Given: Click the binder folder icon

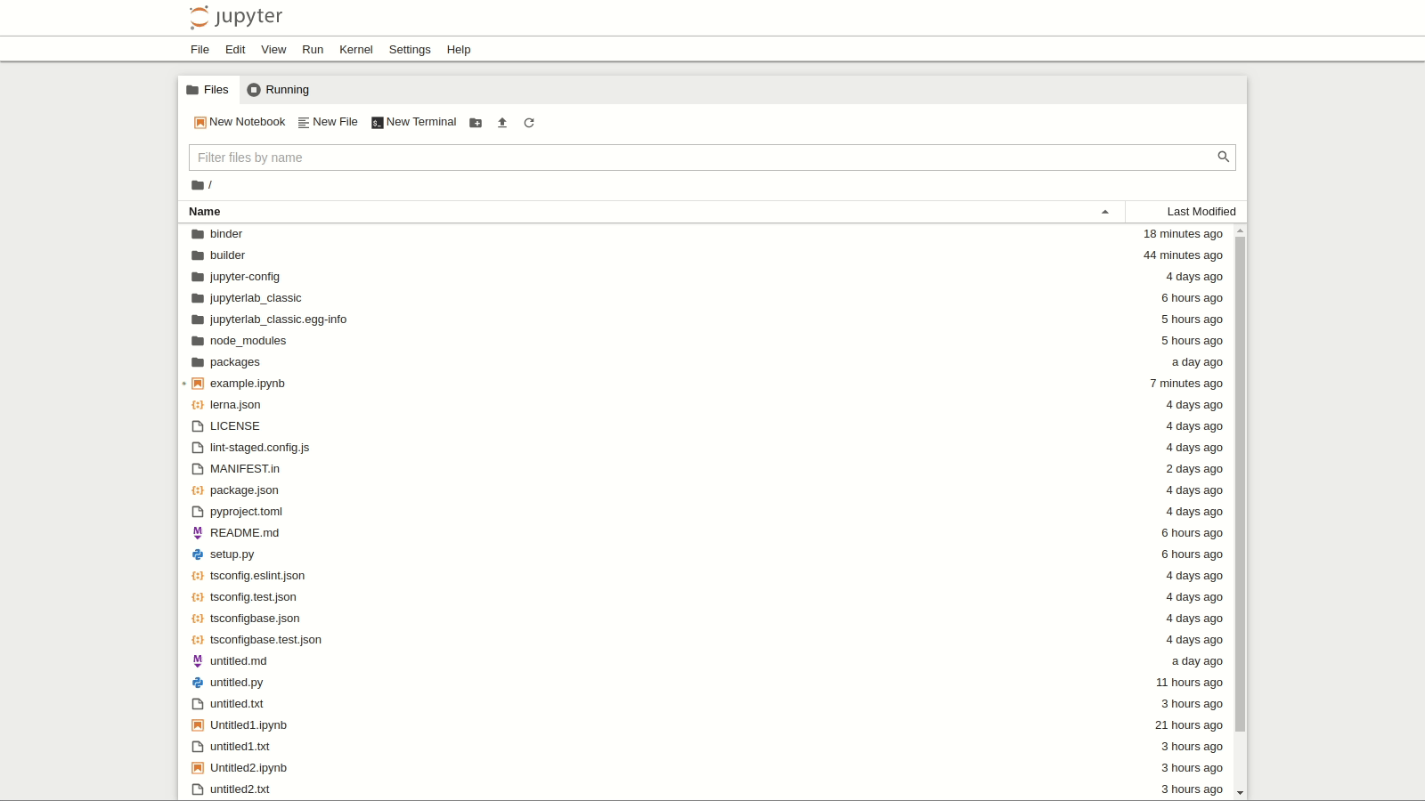Looking at the screenshot, I should pyautogui.click(x=198, y=234).
